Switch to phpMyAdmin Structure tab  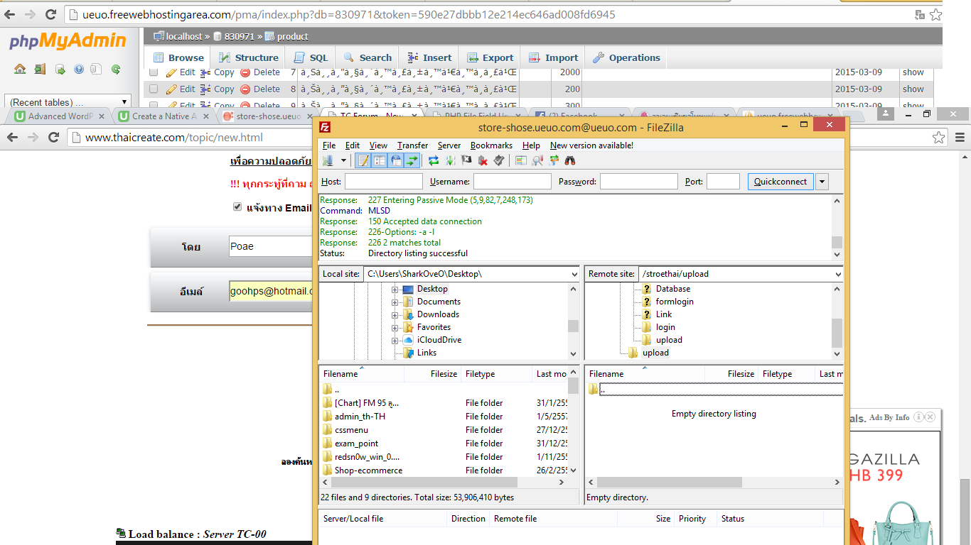248,58
